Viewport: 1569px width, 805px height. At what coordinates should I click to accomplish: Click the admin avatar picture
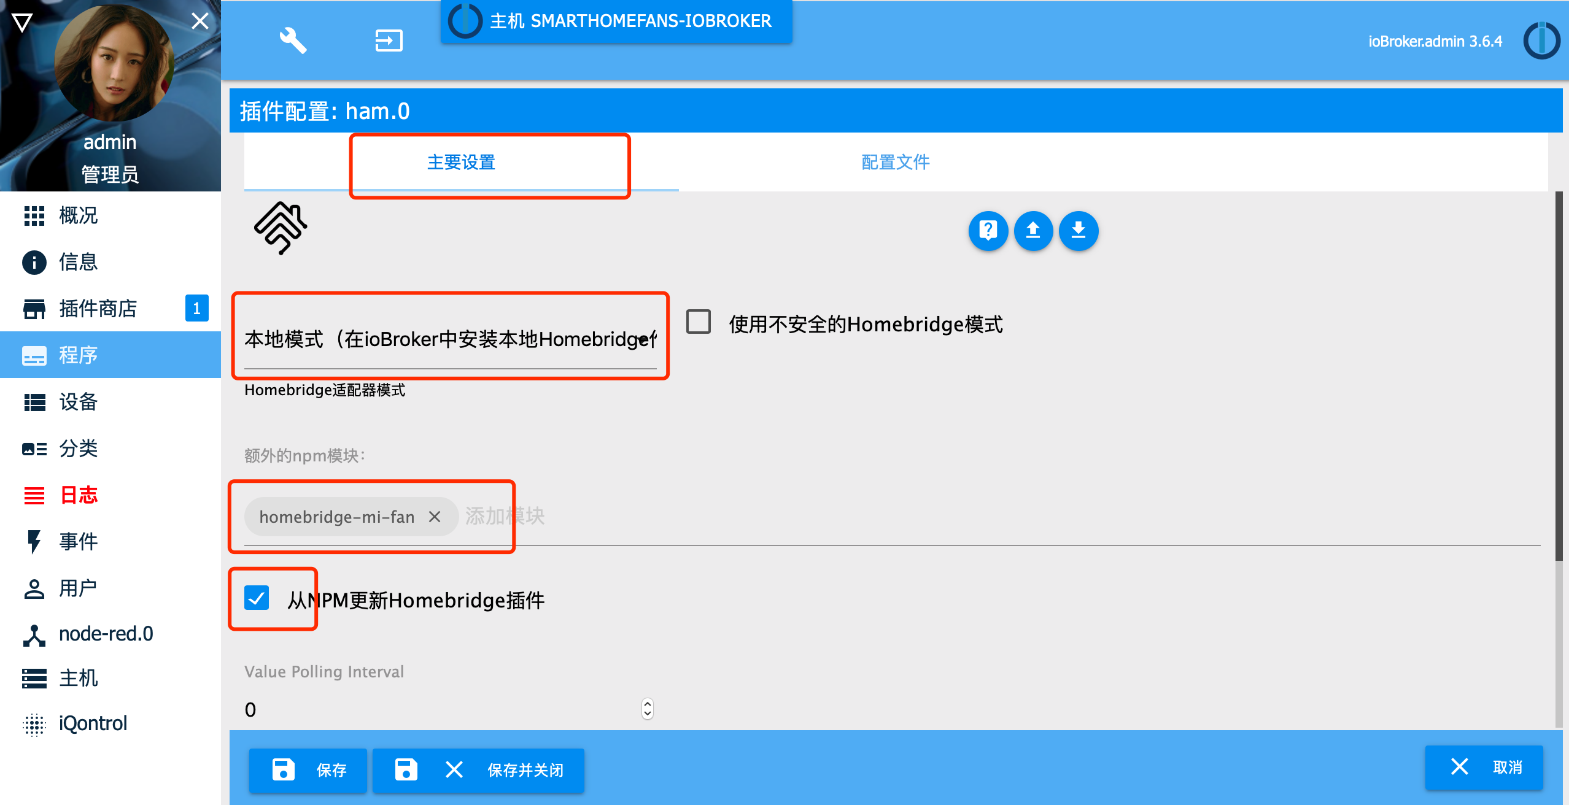pyautogui.click(x=114, y=63)
